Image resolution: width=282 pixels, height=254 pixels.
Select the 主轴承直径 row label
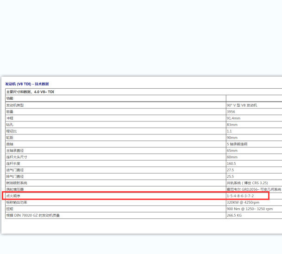15,151
